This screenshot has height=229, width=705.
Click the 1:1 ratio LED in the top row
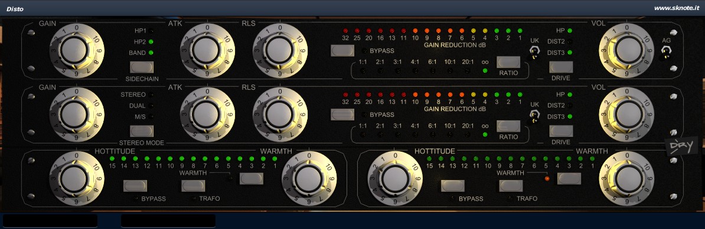363,70
